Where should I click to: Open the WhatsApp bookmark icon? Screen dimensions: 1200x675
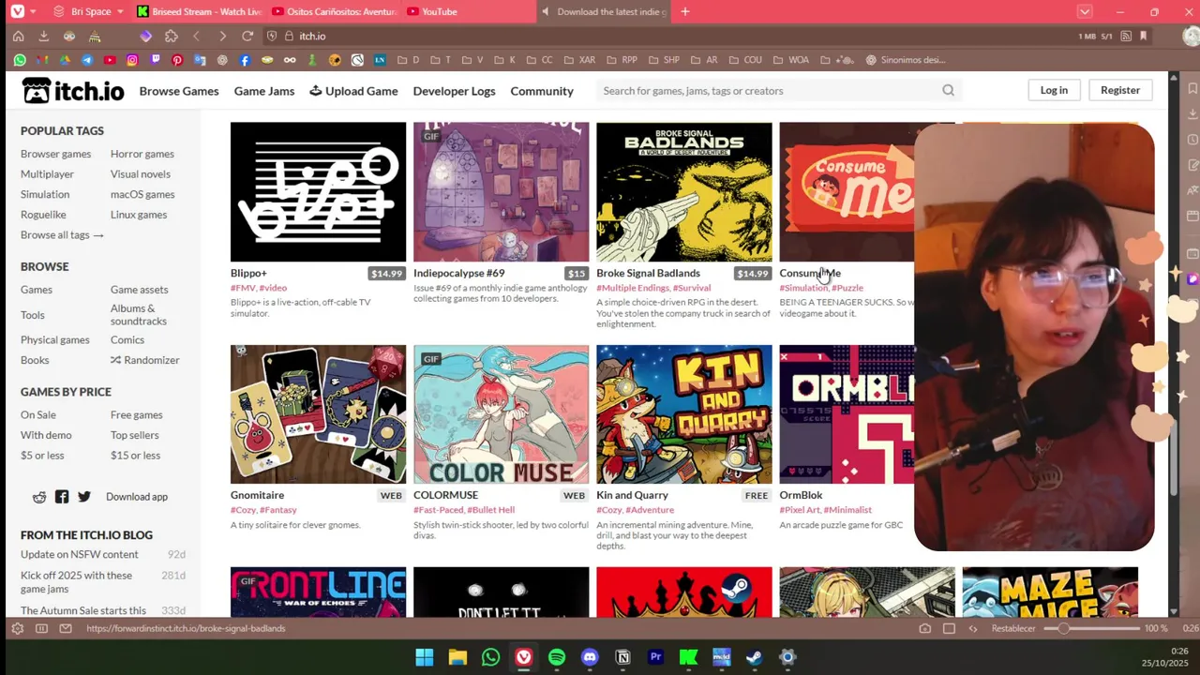[x=20, y=60]
